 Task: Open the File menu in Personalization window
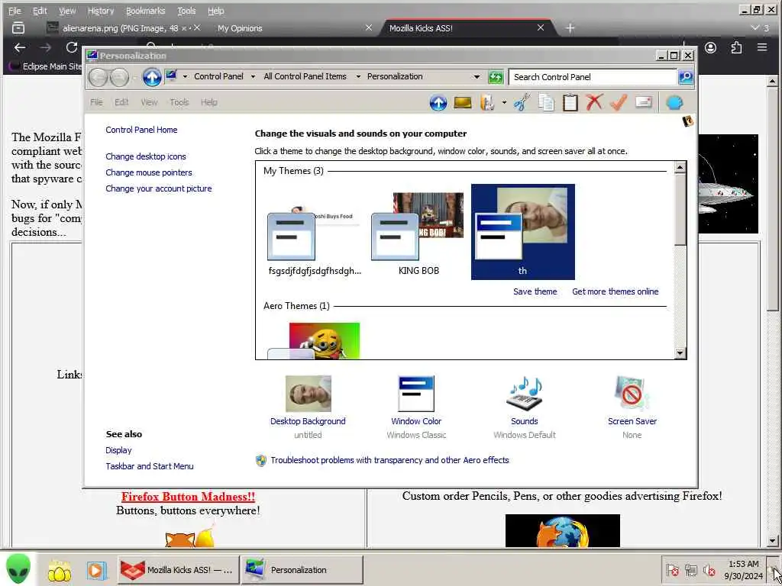[x=96, y=102]
